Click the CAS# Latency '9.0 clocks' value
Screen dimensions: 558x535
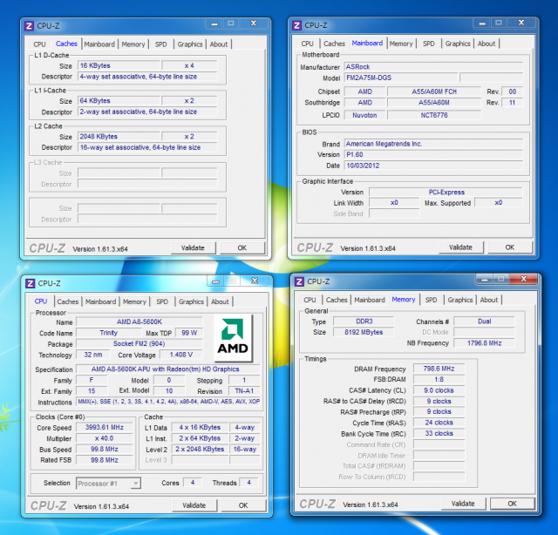(439, 390)
